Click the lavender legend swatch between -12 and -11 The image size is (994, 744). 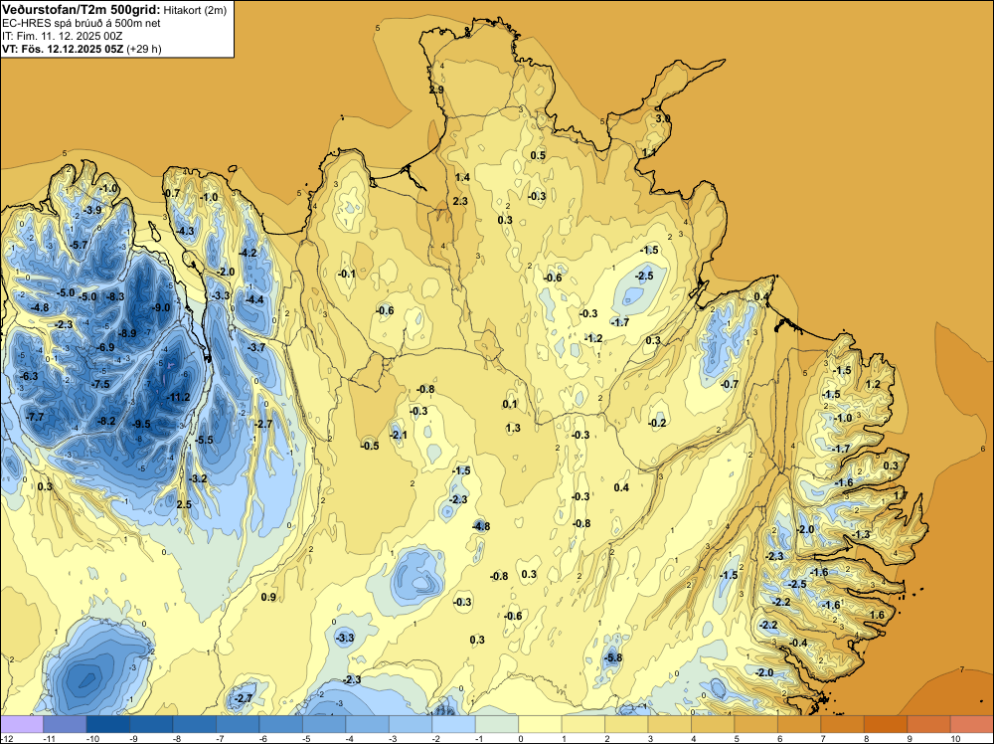[x=22, y=724]
